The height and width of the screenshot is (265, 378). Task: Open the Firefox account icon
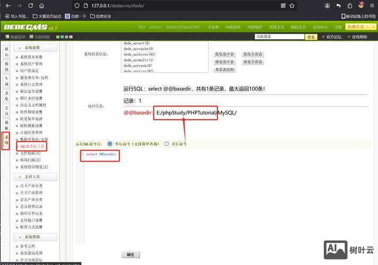click(327, 5)
